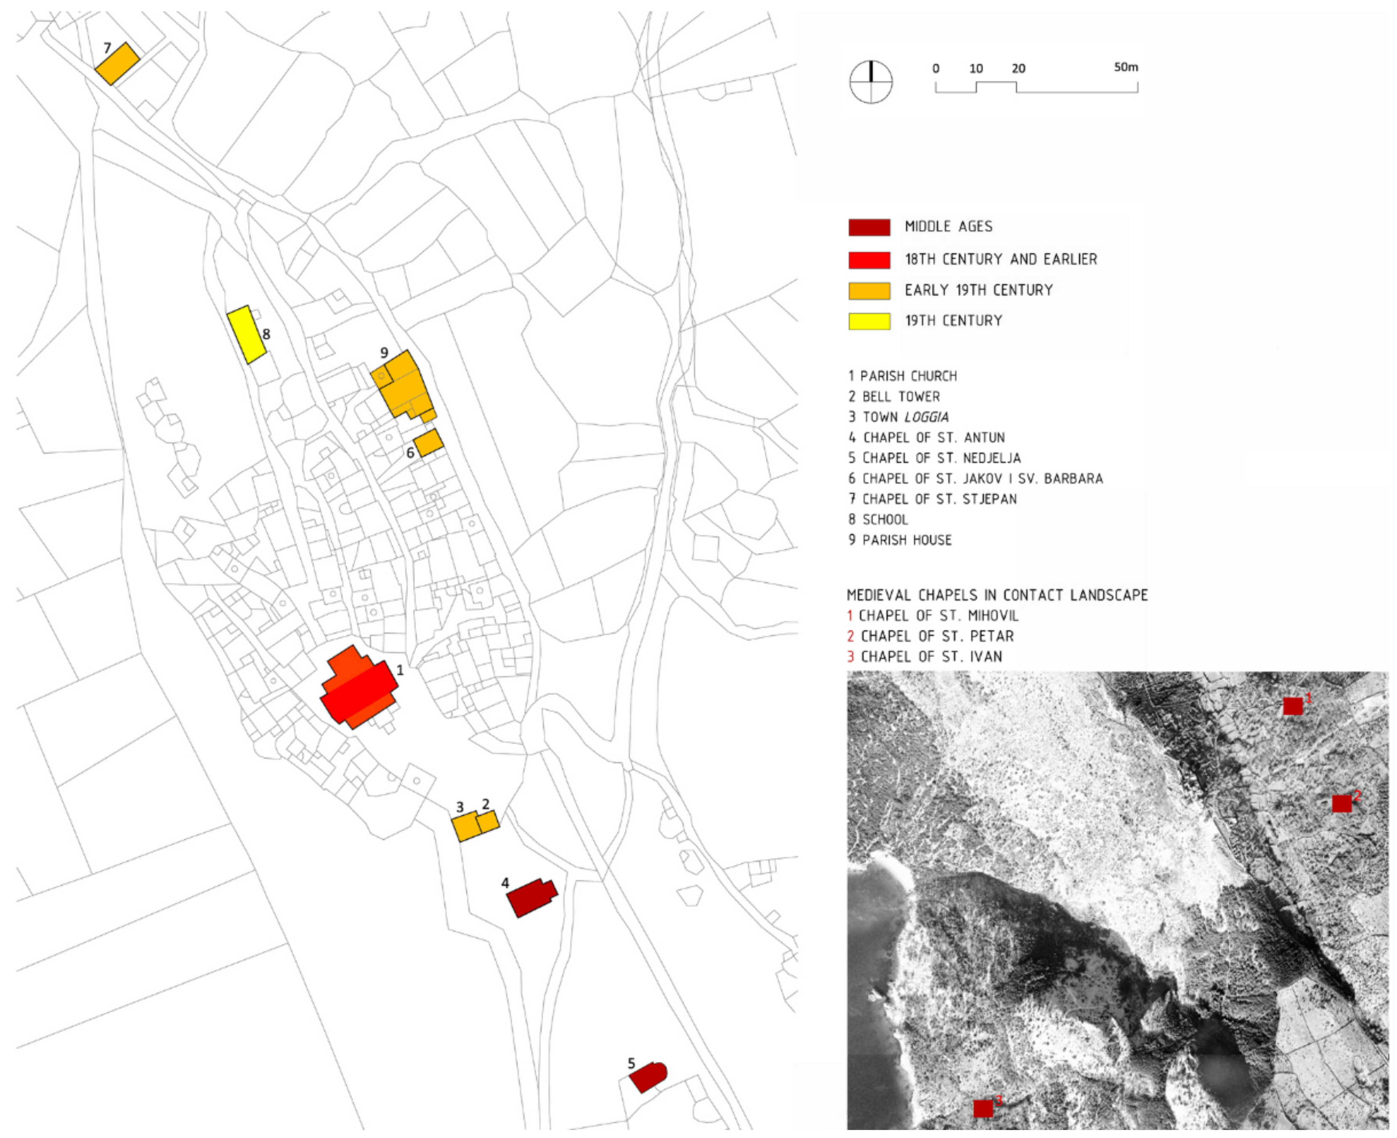
Task: Click the 18th Century bright red legend swatch
Action: (x=869, y=260)
